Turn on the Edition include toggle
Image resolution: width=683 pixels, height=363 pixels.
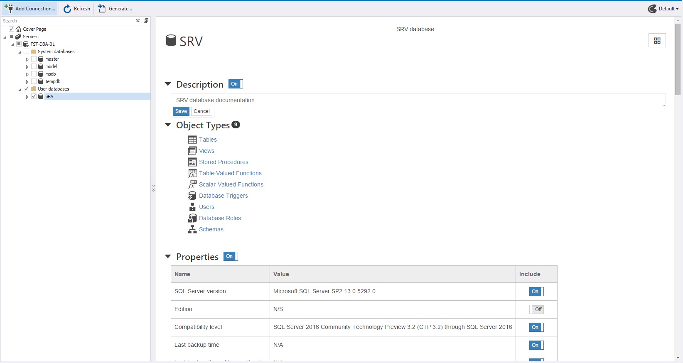tap(536, 309)
